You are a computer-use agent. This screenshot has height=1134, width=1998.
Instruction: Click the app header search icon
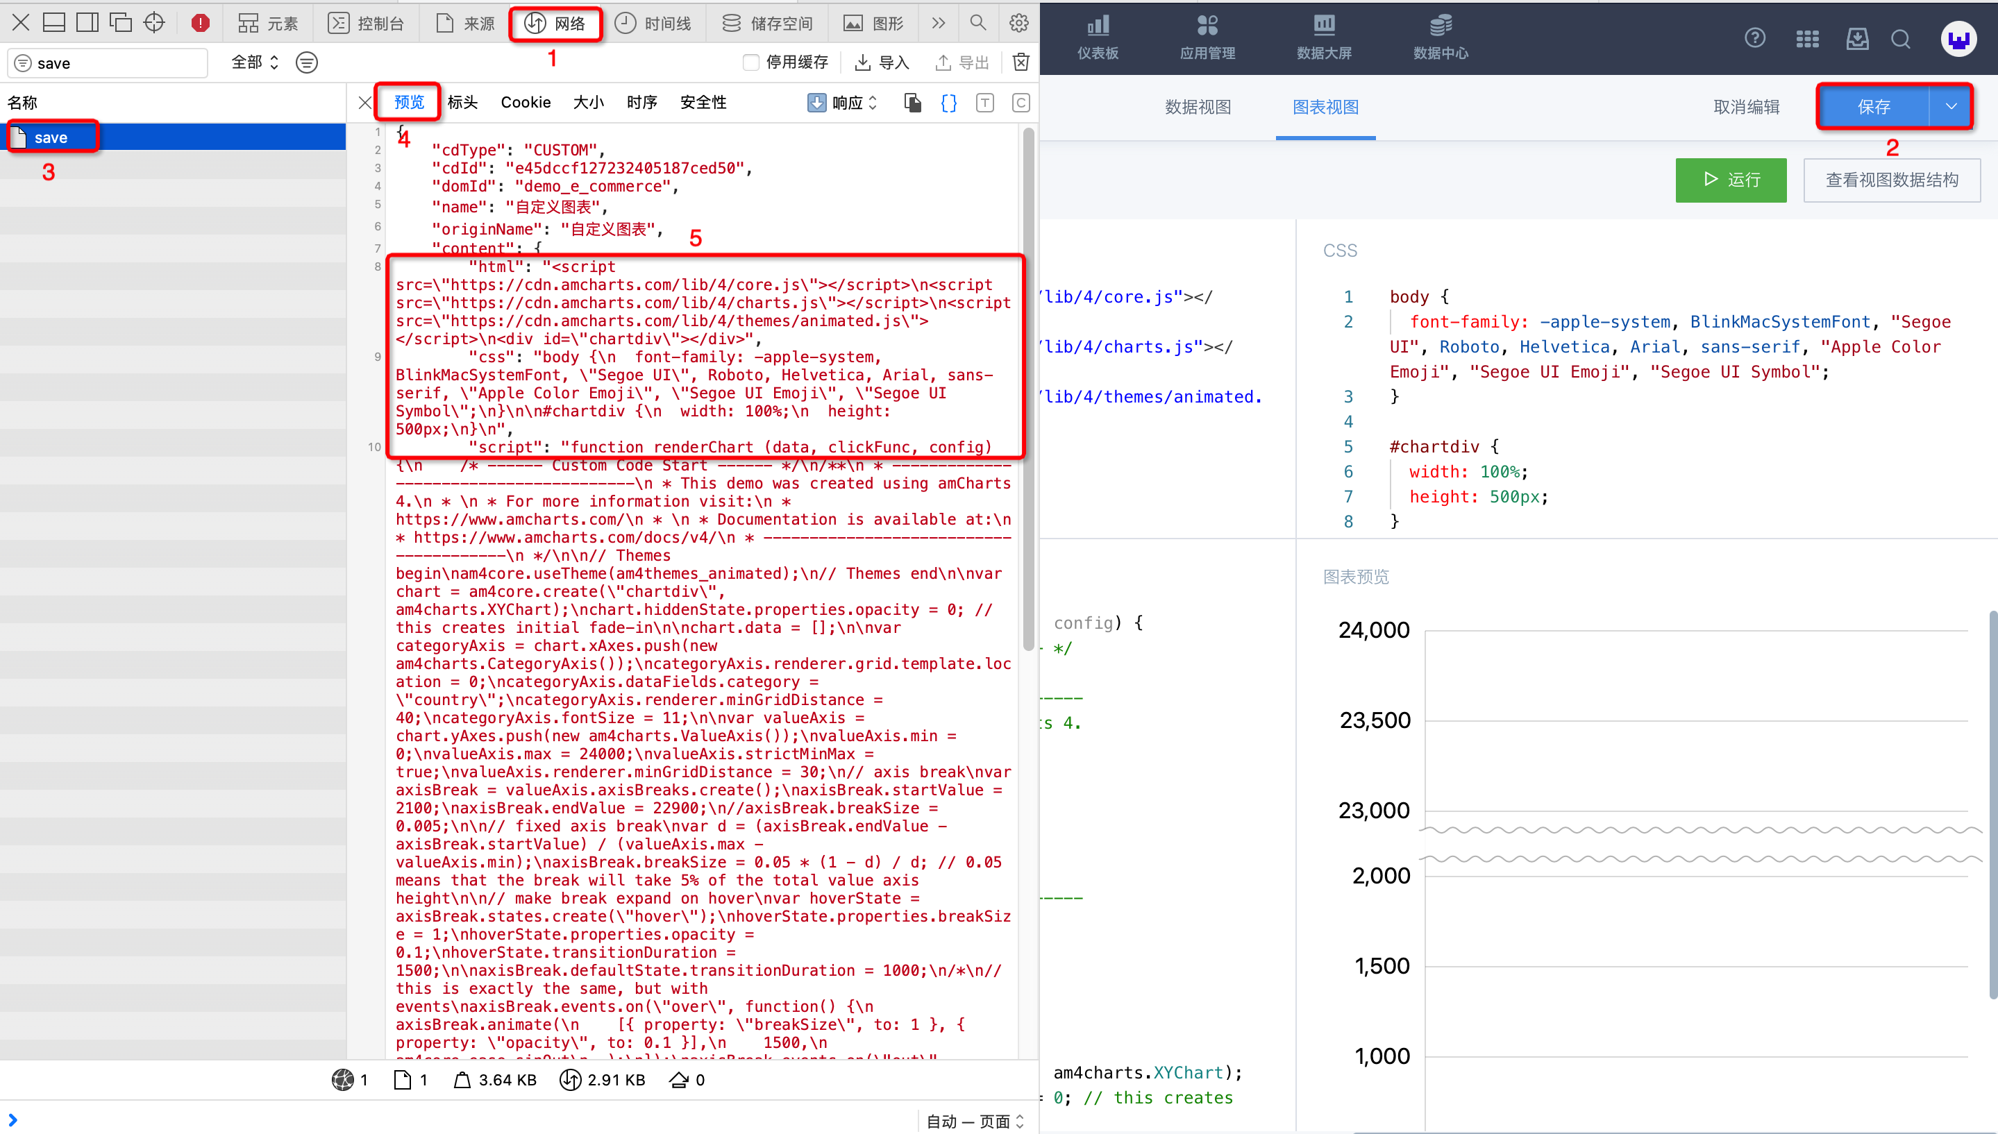[x=1901, y=38]
